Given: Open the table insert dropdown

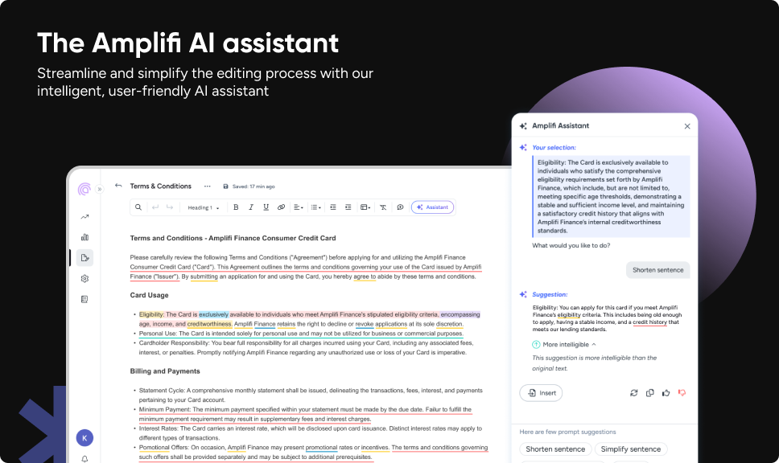Looking at the screenshot, I should (x=365, y=207).
